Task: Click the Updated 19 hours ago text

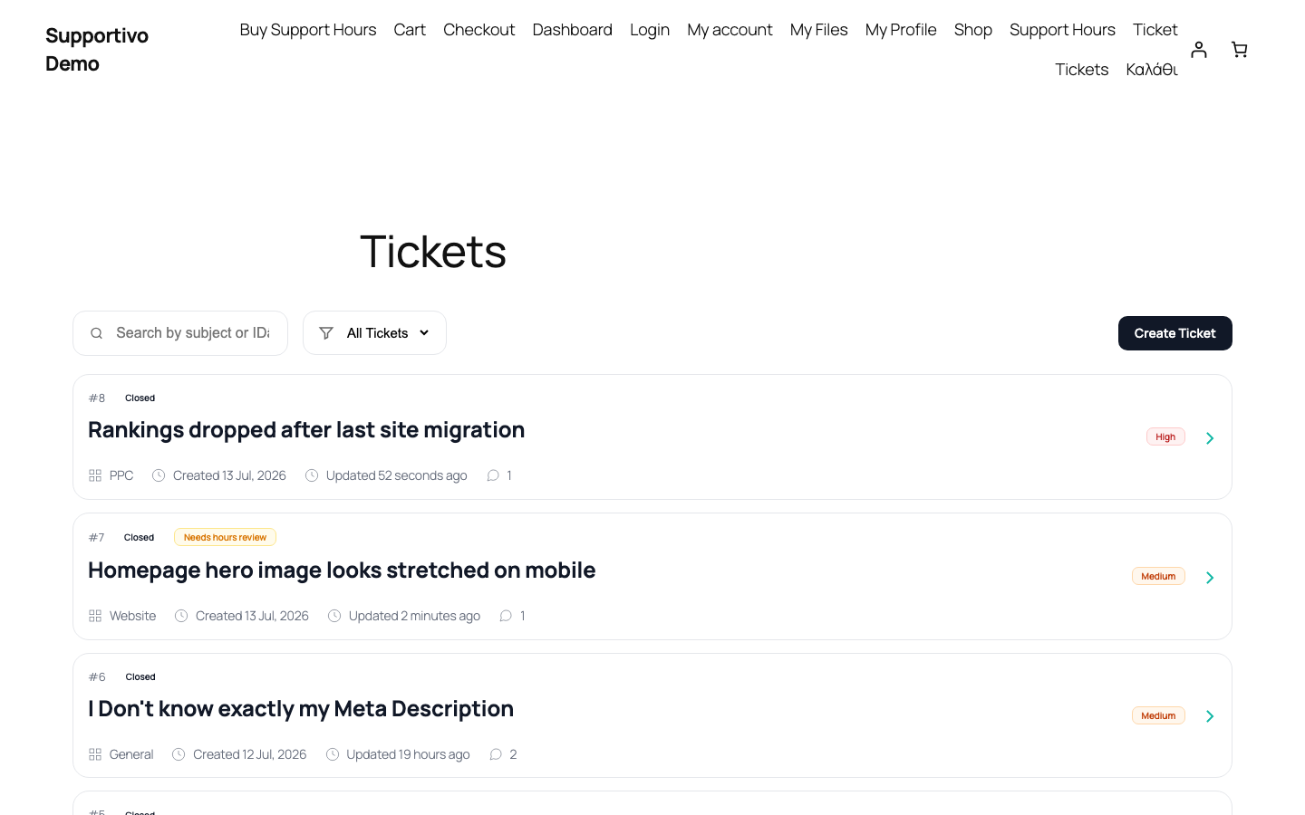Action: (408, 754)
